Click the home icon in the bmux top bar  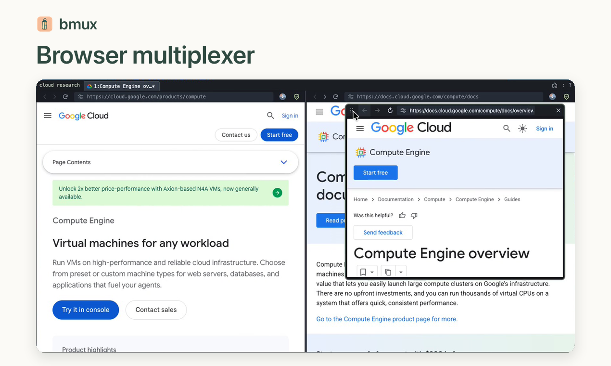[x=554, y=85]
